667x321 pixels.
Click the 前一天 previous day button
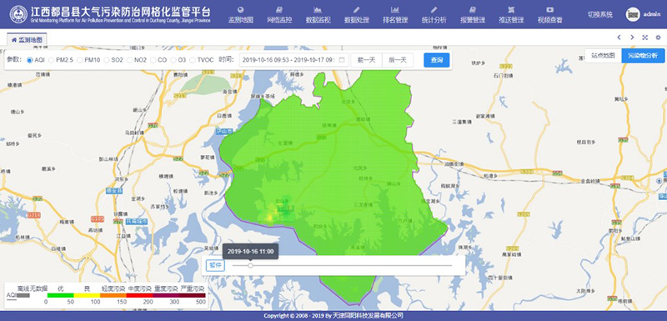click(366, 60)
